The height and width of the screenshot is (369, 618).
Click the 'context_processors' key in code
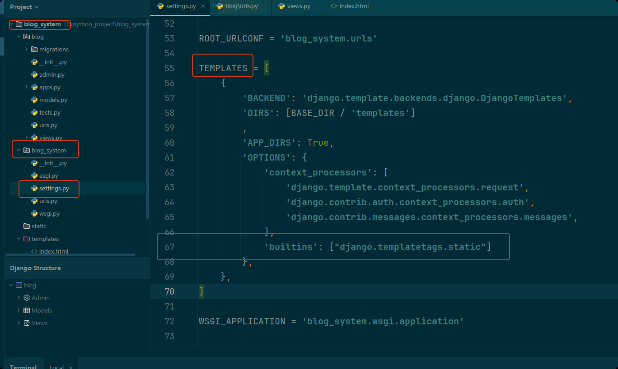(x=318, y=172)
